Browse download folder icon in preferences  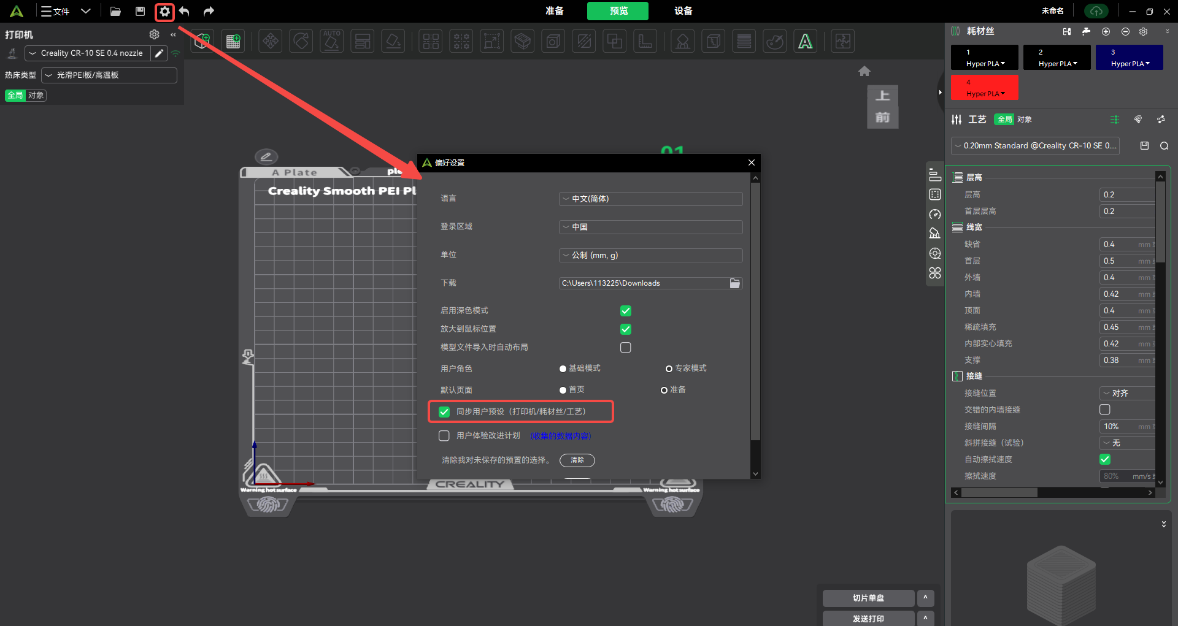pos(734,283)
